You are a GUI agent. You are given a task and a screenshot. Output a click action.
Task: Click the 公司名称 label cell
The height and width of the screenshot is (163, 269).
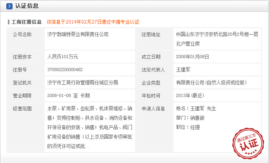click(22, 35)
